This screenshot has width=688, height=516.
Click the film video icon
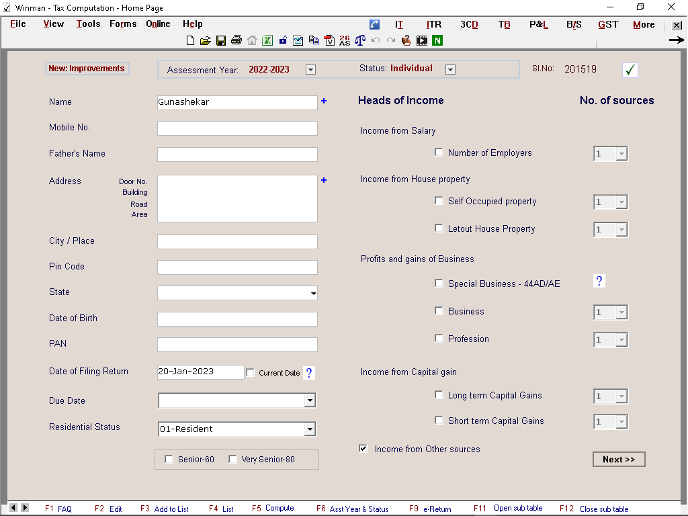(x=422, y=40)
